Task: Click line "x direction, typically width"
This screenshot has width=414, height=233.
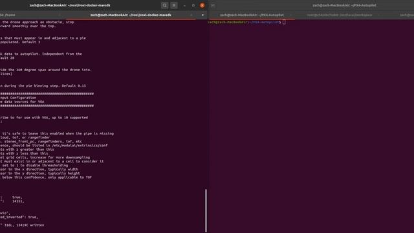Action: 39,170
